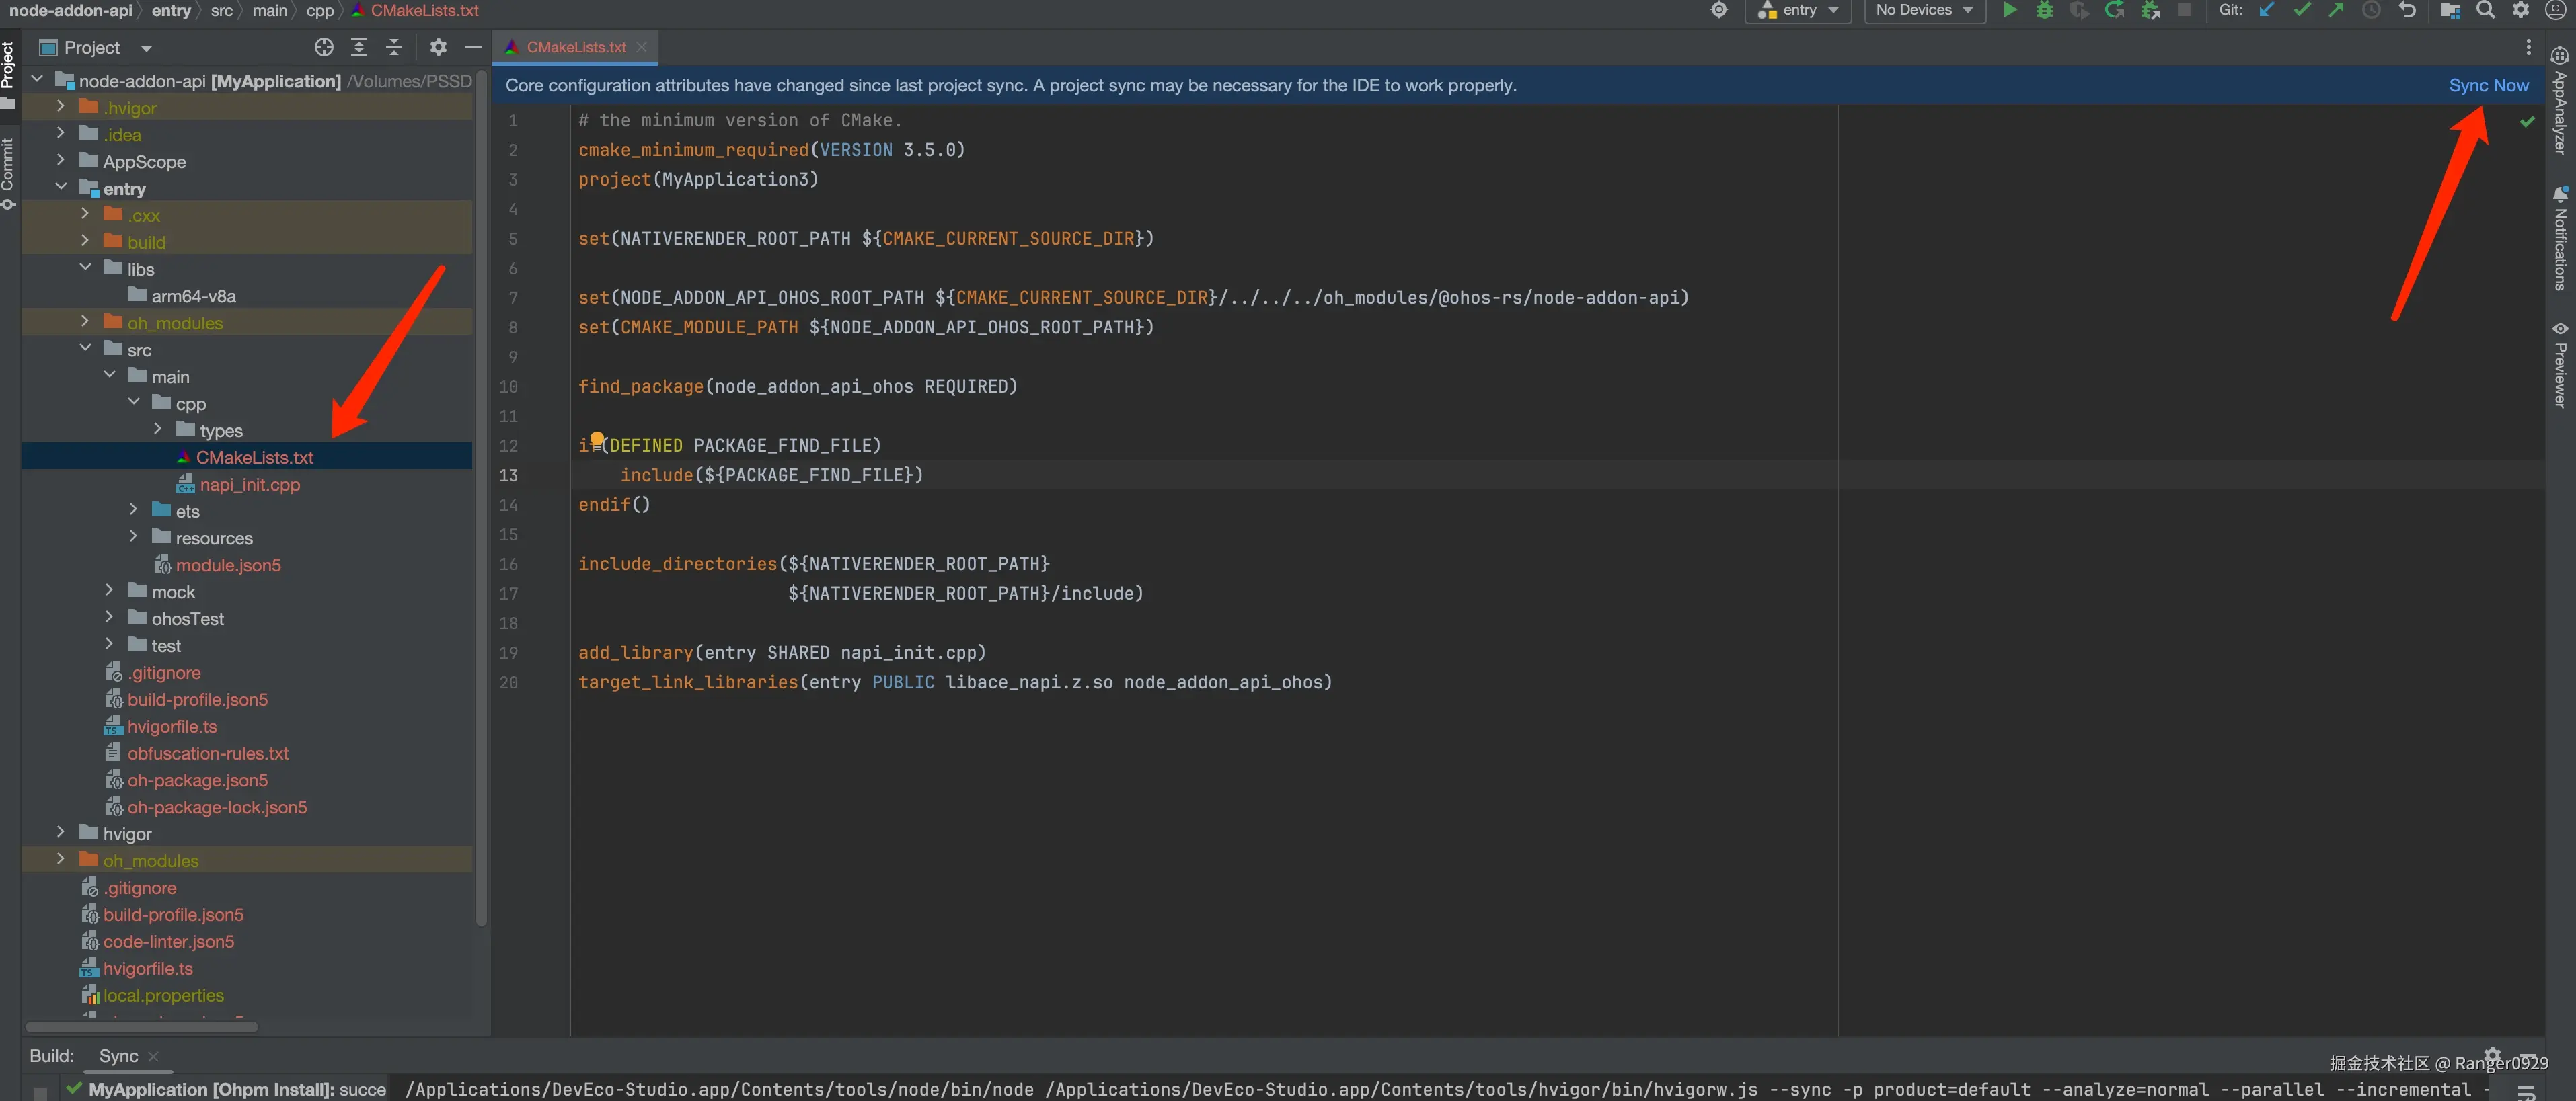
Task: Select the Sync tab in Build panel
Action: [118, 1056]
